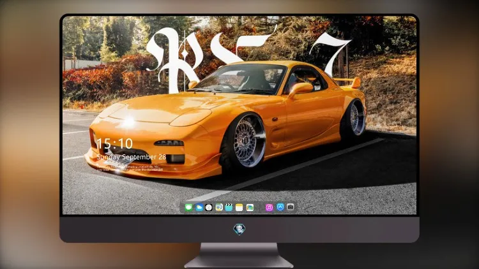Screen dimensions: 479x269
Task: Open the Clock app in dock
Action: [x=209, y=207]
